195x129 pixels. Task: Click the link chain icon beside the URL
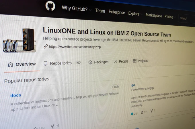point(46,46)
